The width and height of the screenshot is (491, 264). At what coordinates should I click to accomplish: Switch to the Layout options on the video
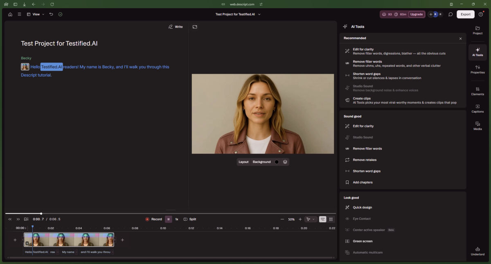coord(243,162)
